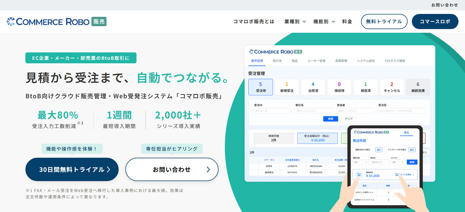Click the 株式会社BBB table cell
Image resolution: width=465 pixels, height=212 pixels.
click(x=316, y=172)
